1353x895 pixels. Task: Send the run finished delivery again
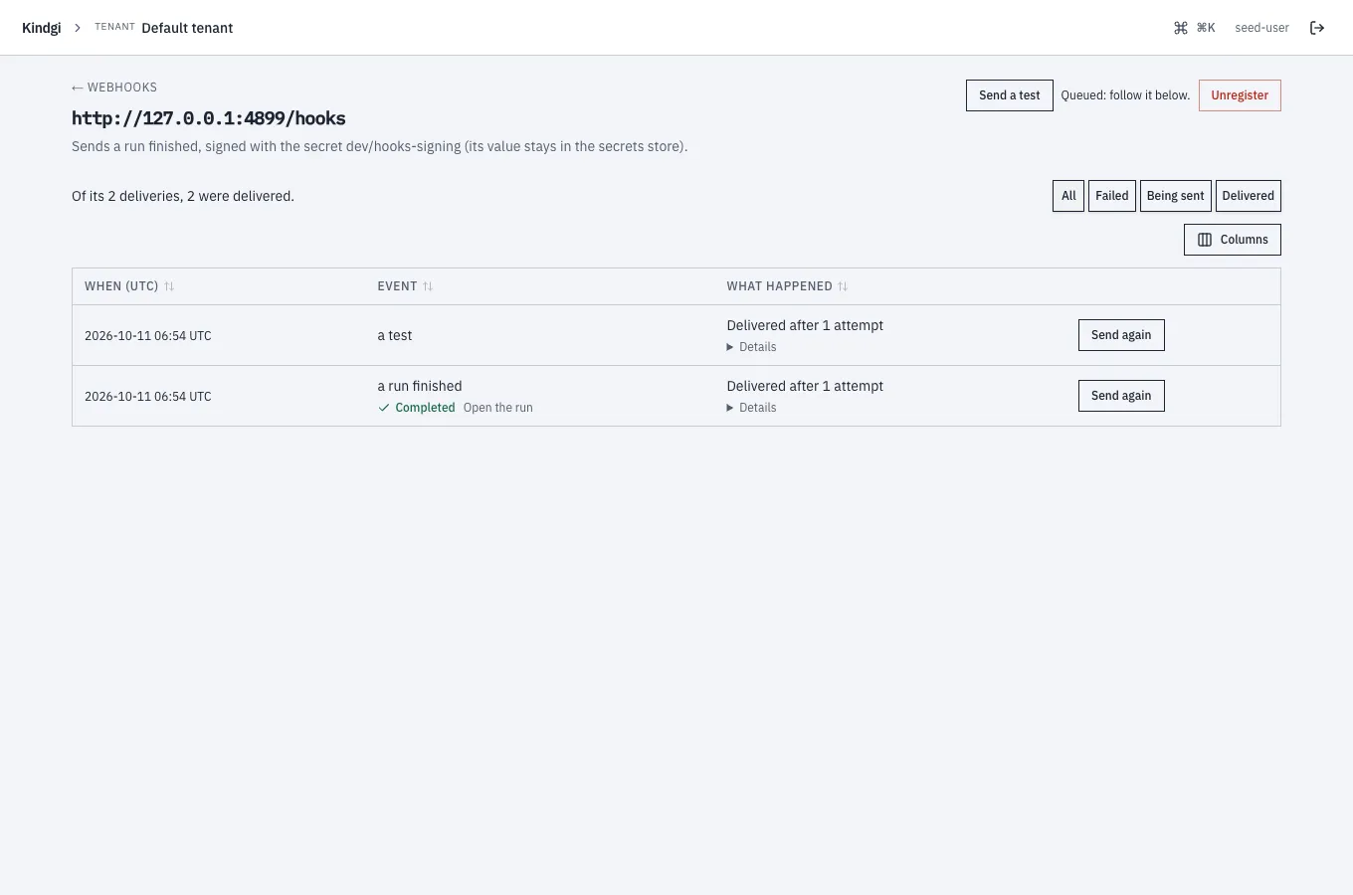[1121, 396]
